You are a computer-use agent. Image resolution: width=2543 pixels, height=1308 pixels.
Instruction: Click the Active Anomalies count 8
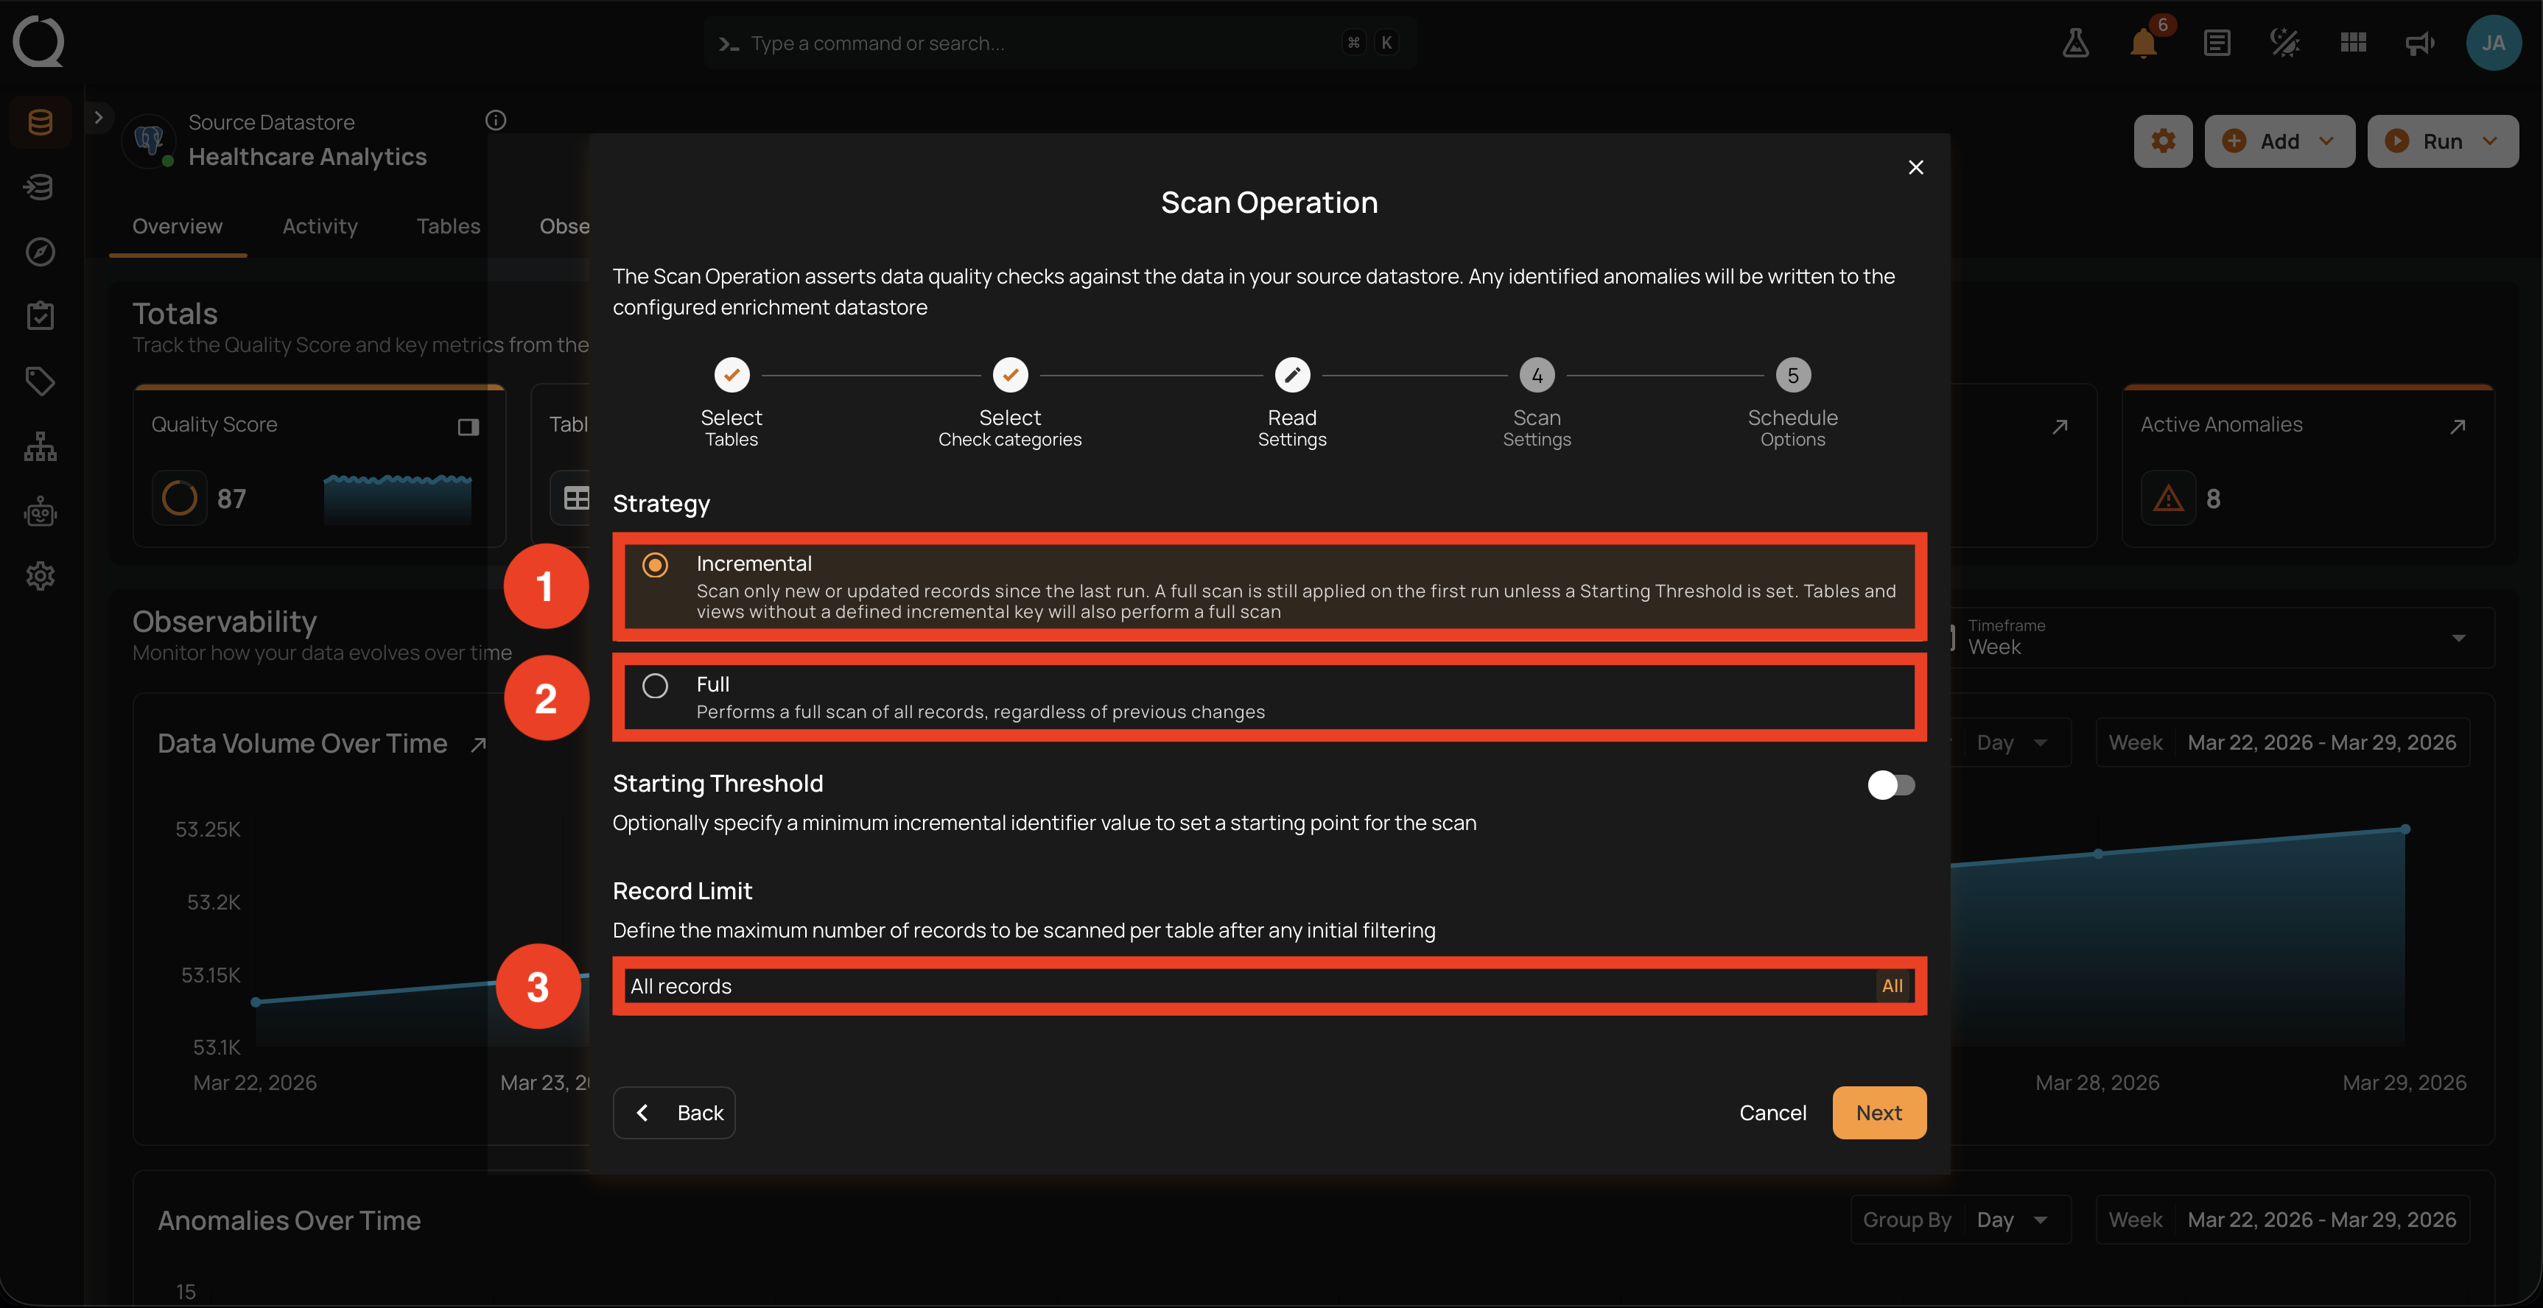2213,499
